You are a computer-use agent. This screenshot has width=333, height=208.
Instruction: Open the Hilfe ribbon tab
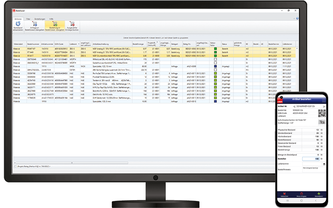[51, 19]
